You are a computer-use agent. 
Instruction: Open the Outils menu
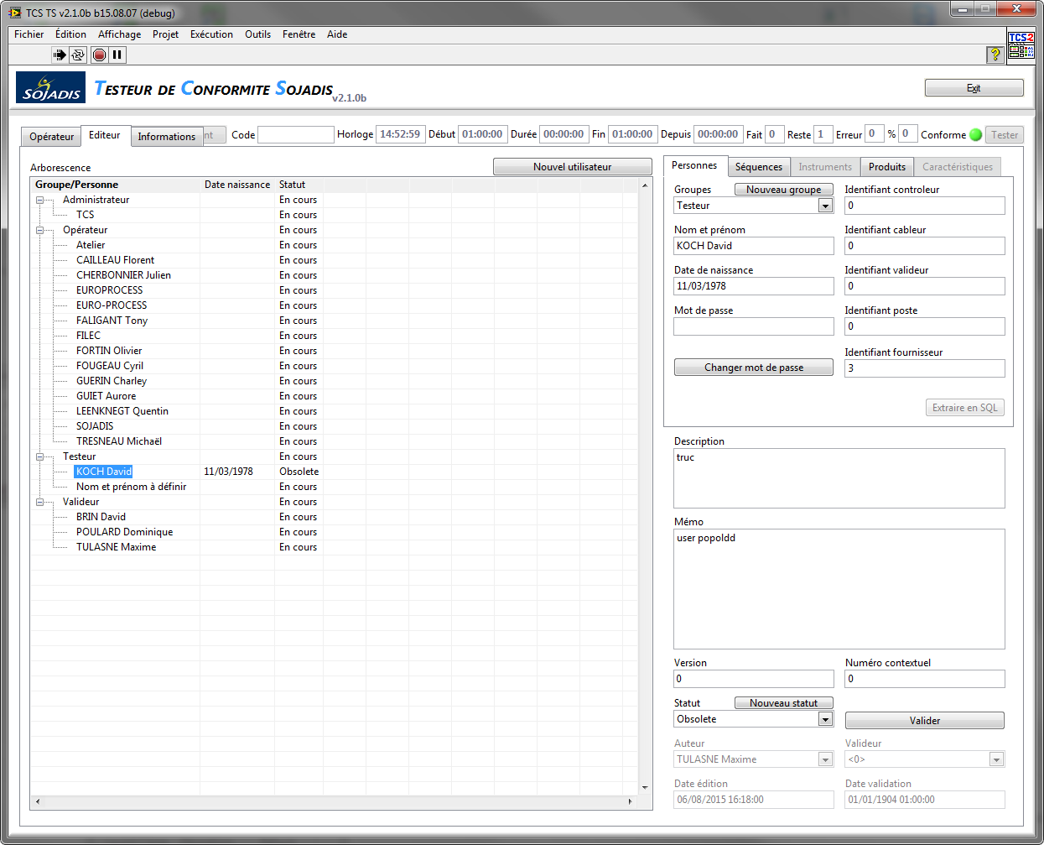coord(257,34)
